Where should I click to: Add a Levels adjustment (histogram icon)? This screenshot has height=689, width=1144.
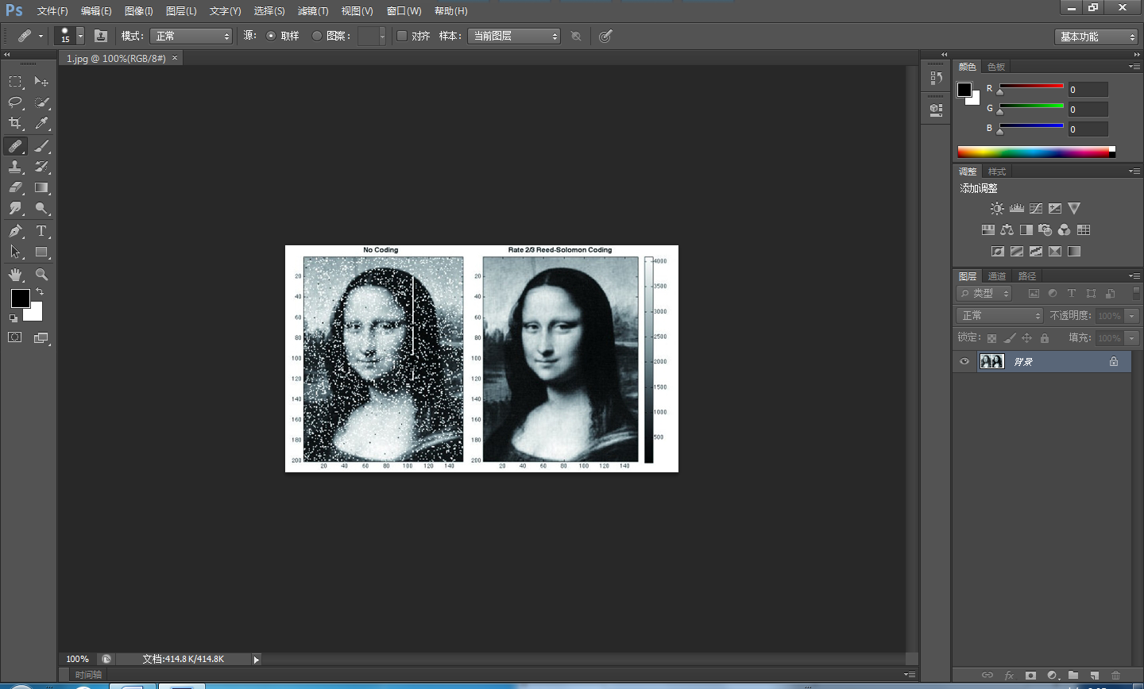pyautogui.click(x=1017, y=208)
